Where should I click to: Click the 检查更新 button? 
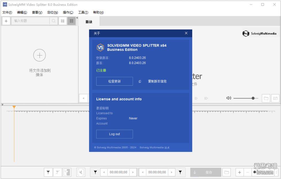pyautogui.click(x=115, y=81)
